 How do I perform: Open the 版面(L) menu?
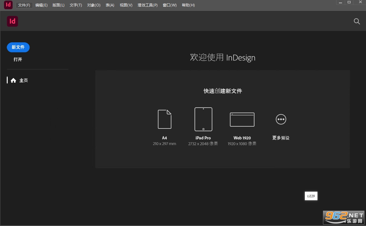[58, 5]
